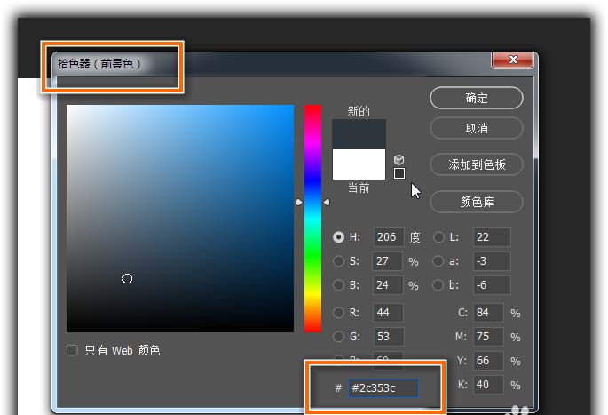Image resolution: width=608 pixels, height=415 pixels.
Task: Click the dialog title 拾色器（前景色）
Action: coord(99,64)
